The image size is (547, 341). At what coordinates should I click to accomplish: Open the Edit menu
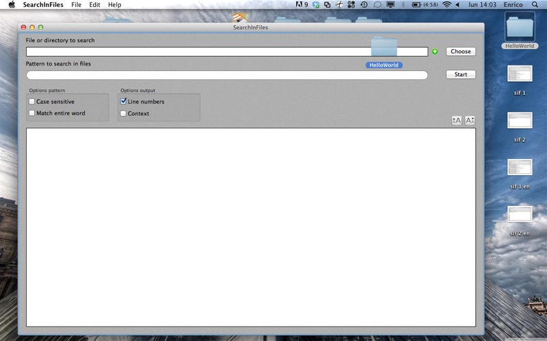94,5
